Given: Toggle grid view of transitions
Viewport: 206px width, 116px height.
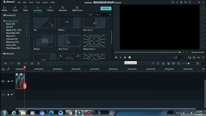Looking at the screenshot, I should tap(90, 15).
